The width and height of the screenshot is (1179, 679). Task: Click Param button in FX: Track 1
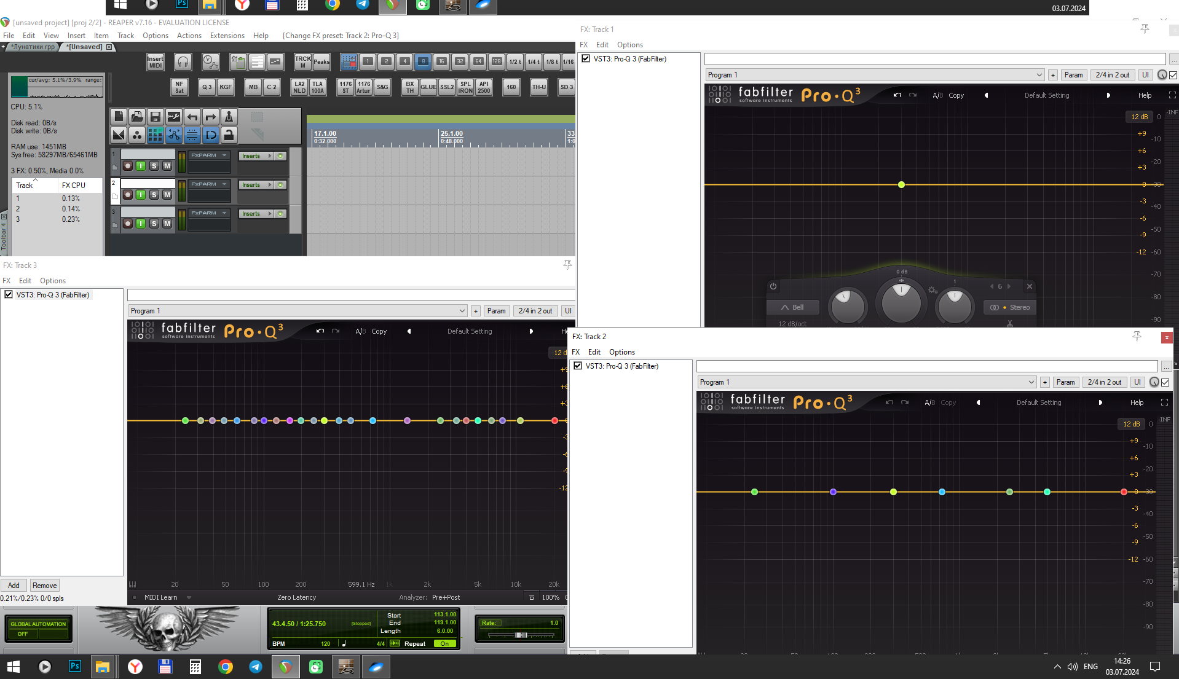pyautogui.click(x=1074, y=75)
